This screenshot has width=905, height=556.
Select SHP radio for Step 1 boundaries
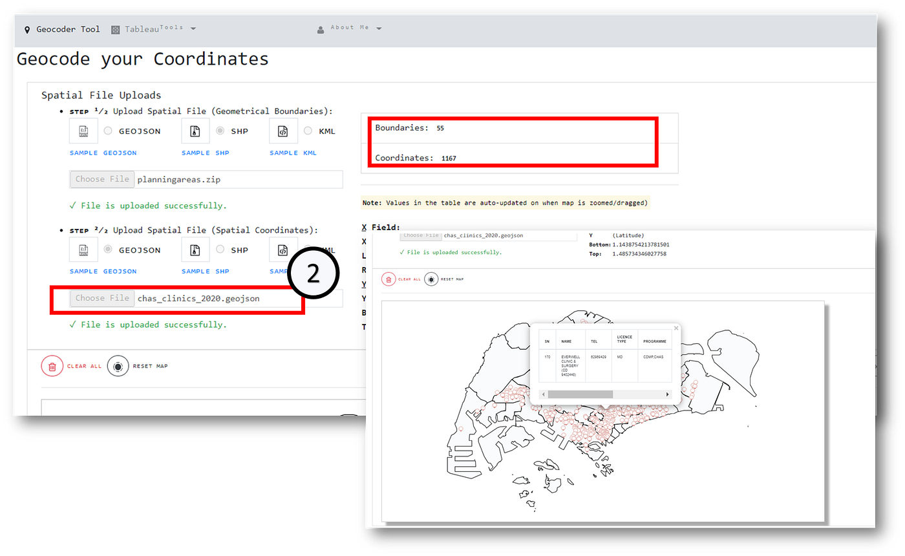coord(220,131)
